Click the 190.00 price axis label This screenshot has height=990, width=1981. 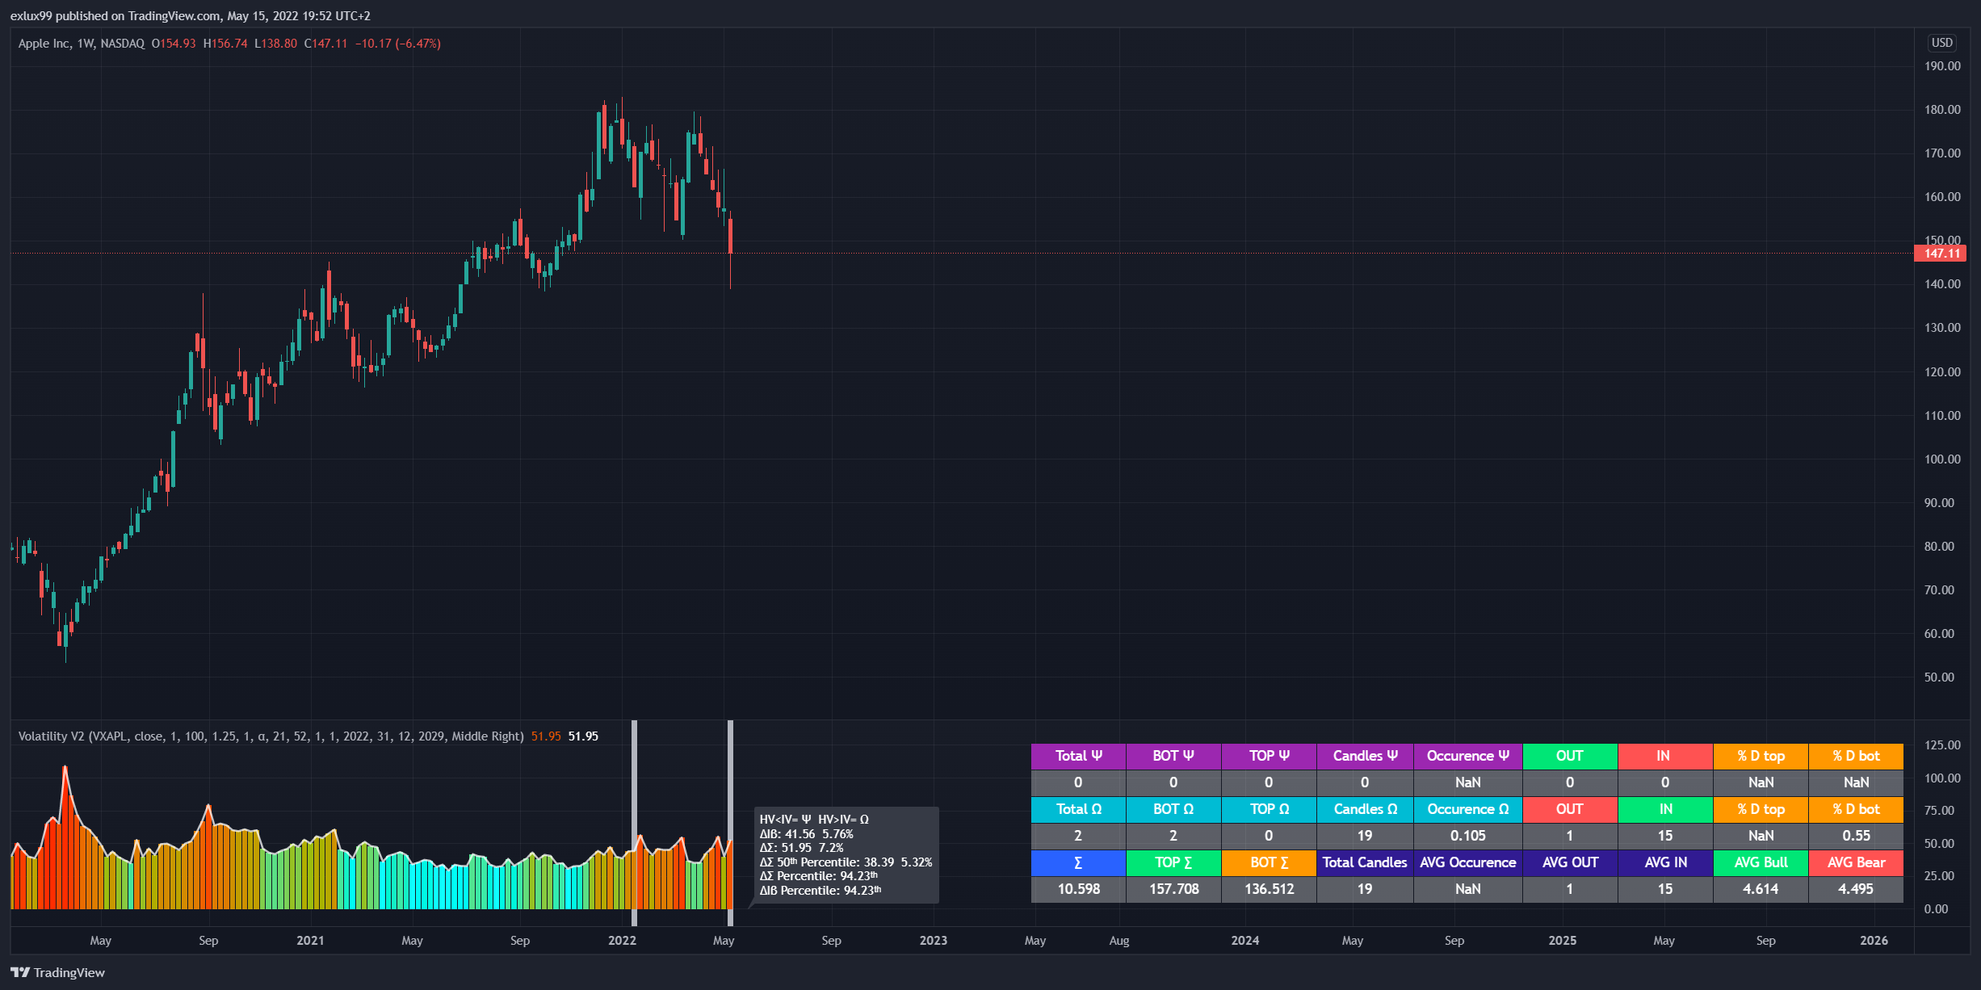tap(1942, 66)
